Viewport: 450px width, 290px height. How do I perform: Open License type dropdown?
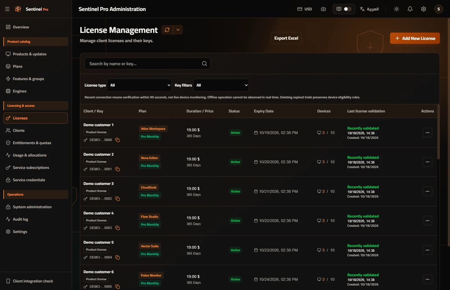(139, 85)
